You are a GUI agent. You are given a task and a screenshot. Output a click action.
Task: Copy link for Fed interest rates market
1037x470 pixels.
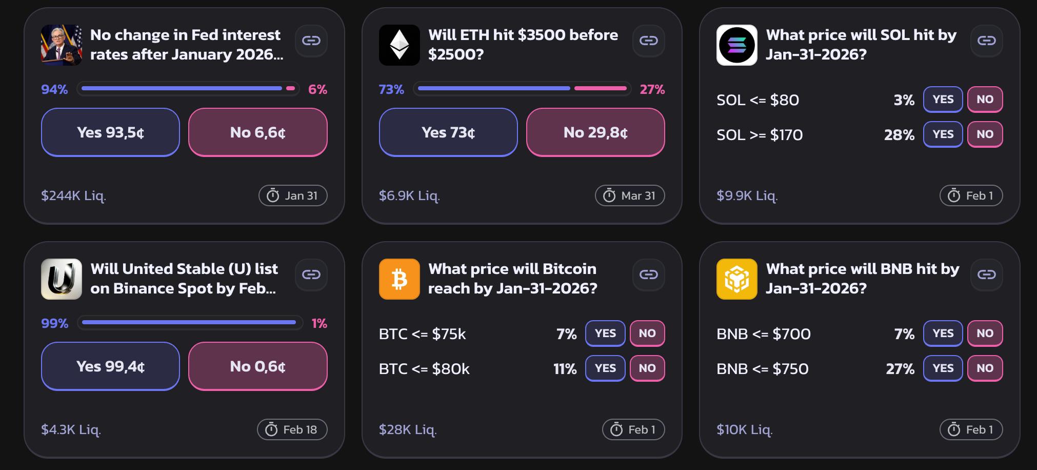click(x=311, y=41)
